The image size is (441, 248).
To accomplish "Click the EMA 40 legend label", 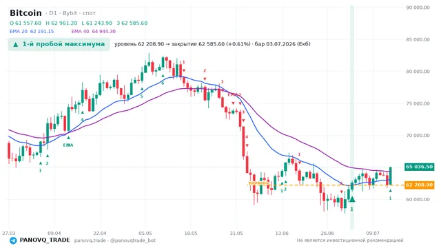I will 80,32.
